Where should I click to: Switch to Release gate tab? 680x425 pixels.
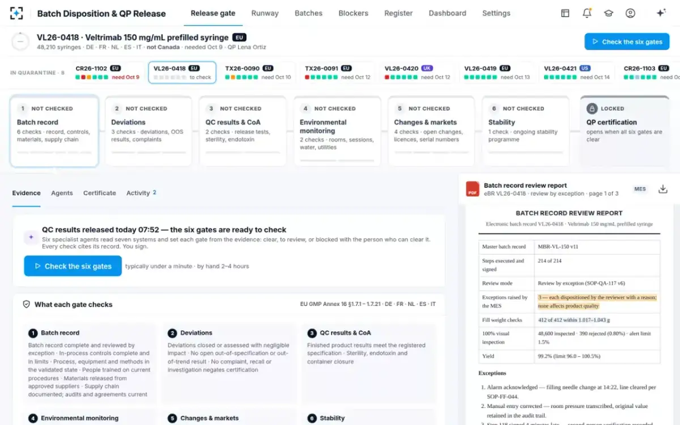[x=213, y=13]
